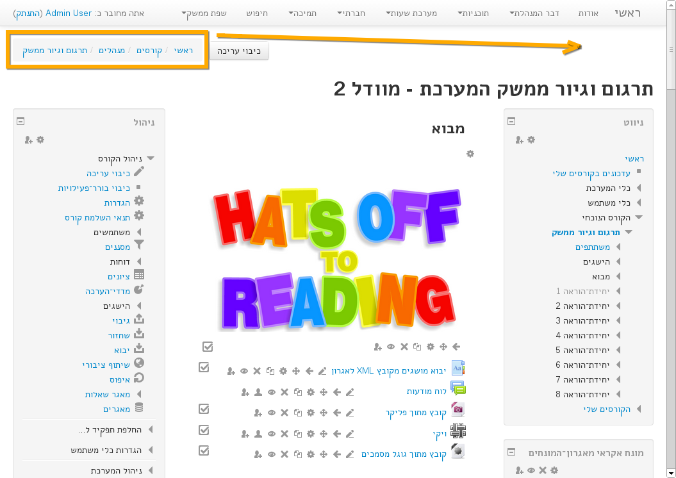This screenshot has height=478, width=676.
Task: Click the pencil rename icon for לוח מודעות
Action: click(x=350, y=392)
